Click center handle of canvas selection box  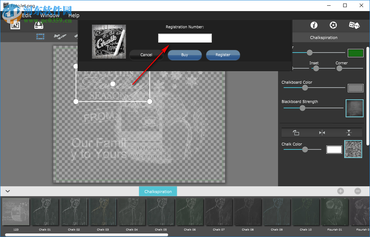click(113, 84)
